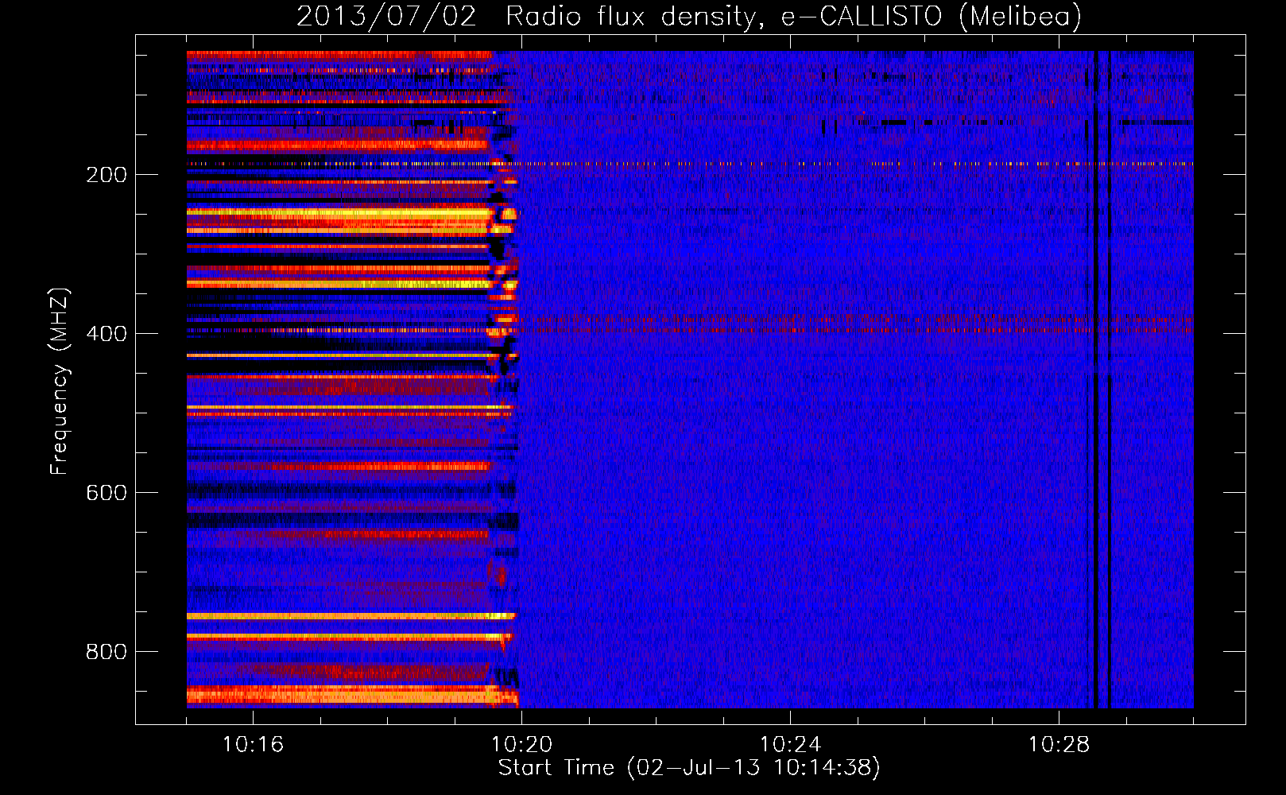
Task: Click the "10:16" time tick label
Action: (x=253, y=744)
